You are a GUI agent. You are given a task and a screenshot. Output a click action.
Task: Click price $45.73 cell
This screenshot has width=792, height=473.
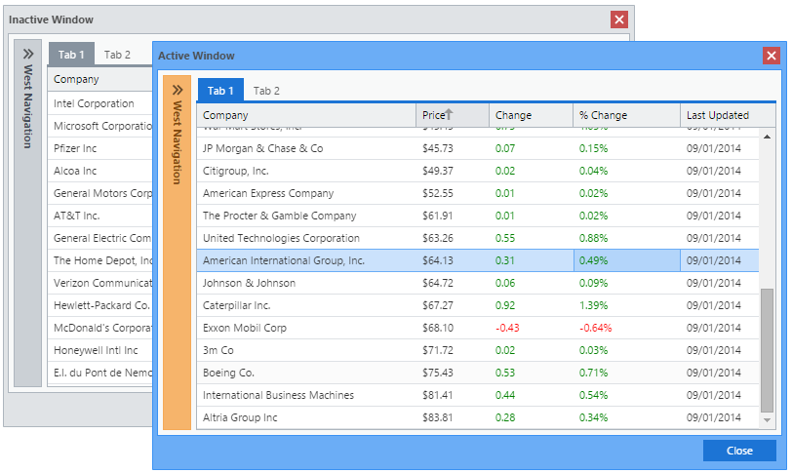[453, 148]
